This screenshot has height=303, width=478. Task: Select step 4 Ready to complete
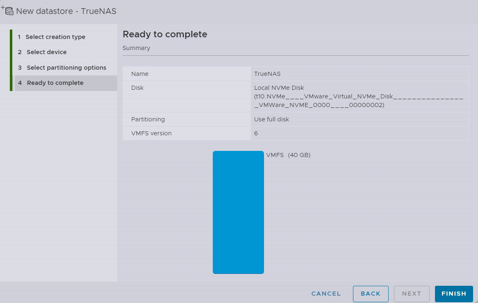(66, 83)
